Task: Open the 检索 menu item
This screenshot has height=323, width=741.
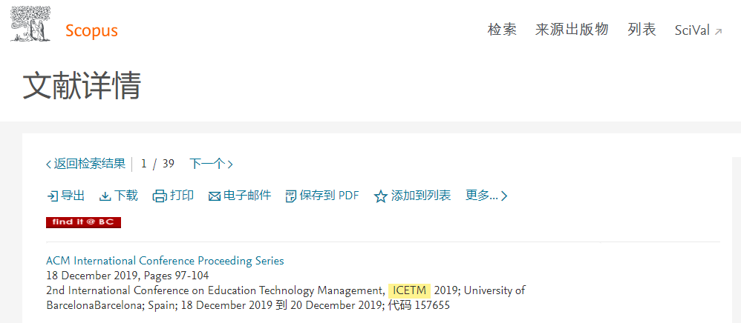Action: 502,30
